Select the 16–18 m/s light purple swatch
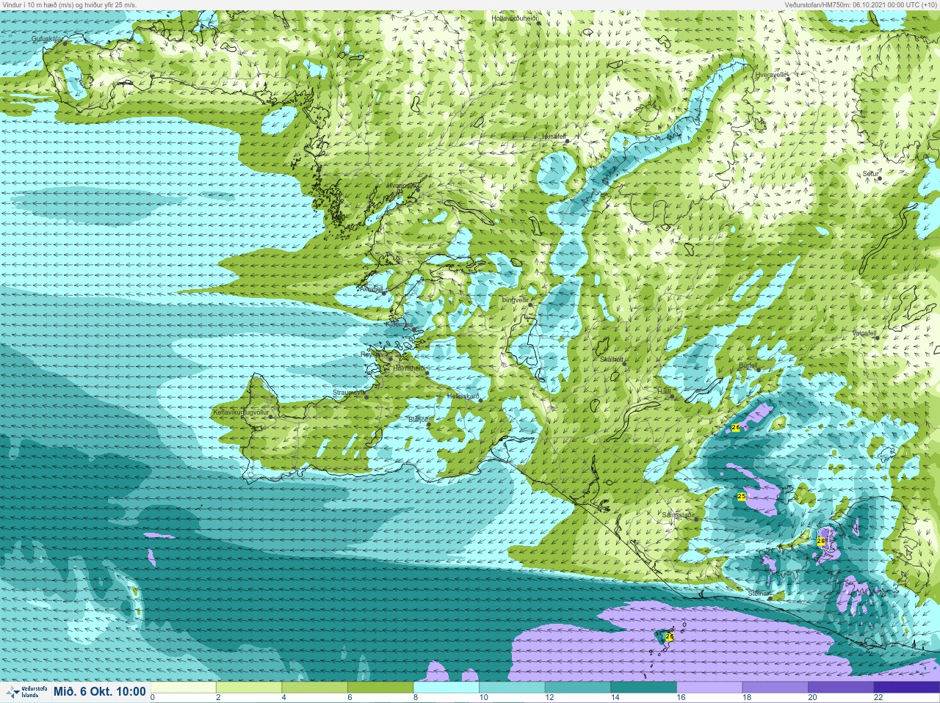 click(x=709, y=688)
